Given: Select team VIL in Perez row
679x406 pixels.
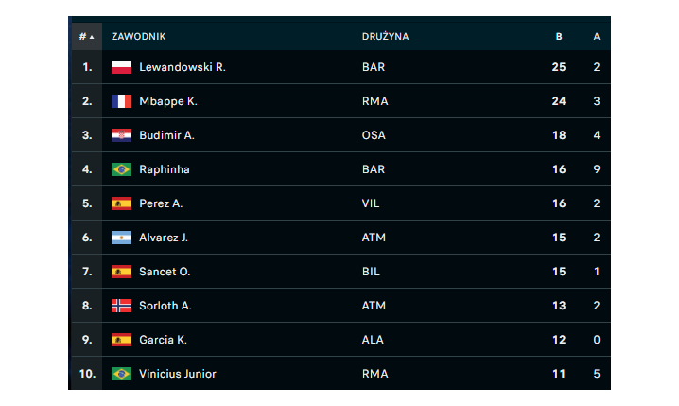Looking at the screenshot, I should pos(371,203).
